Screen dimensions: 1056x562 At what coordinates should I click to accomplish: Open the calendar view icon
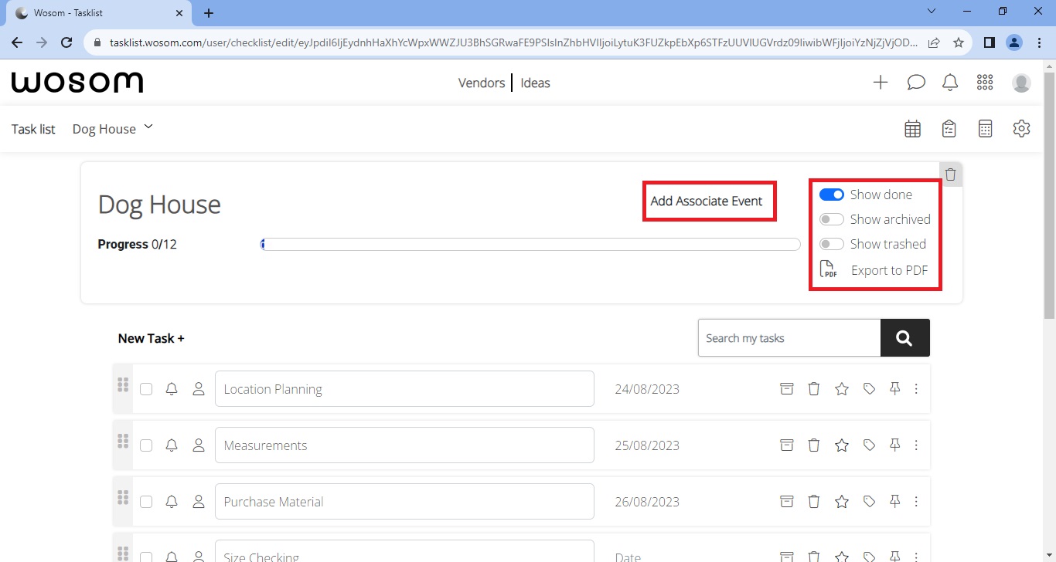pyautogui.click(x=912, y=128)
